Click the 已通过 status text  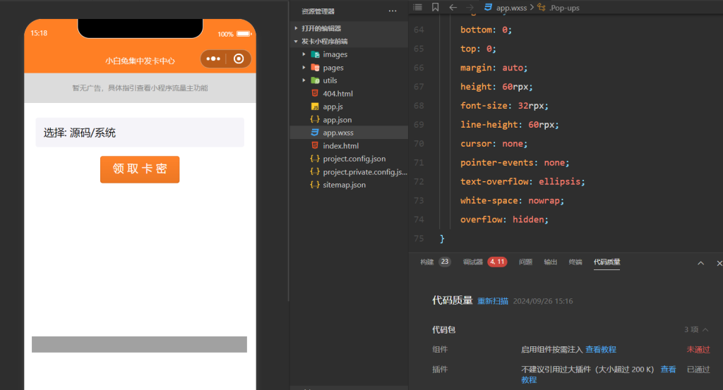pyautogui.click(x=698, y=370)
